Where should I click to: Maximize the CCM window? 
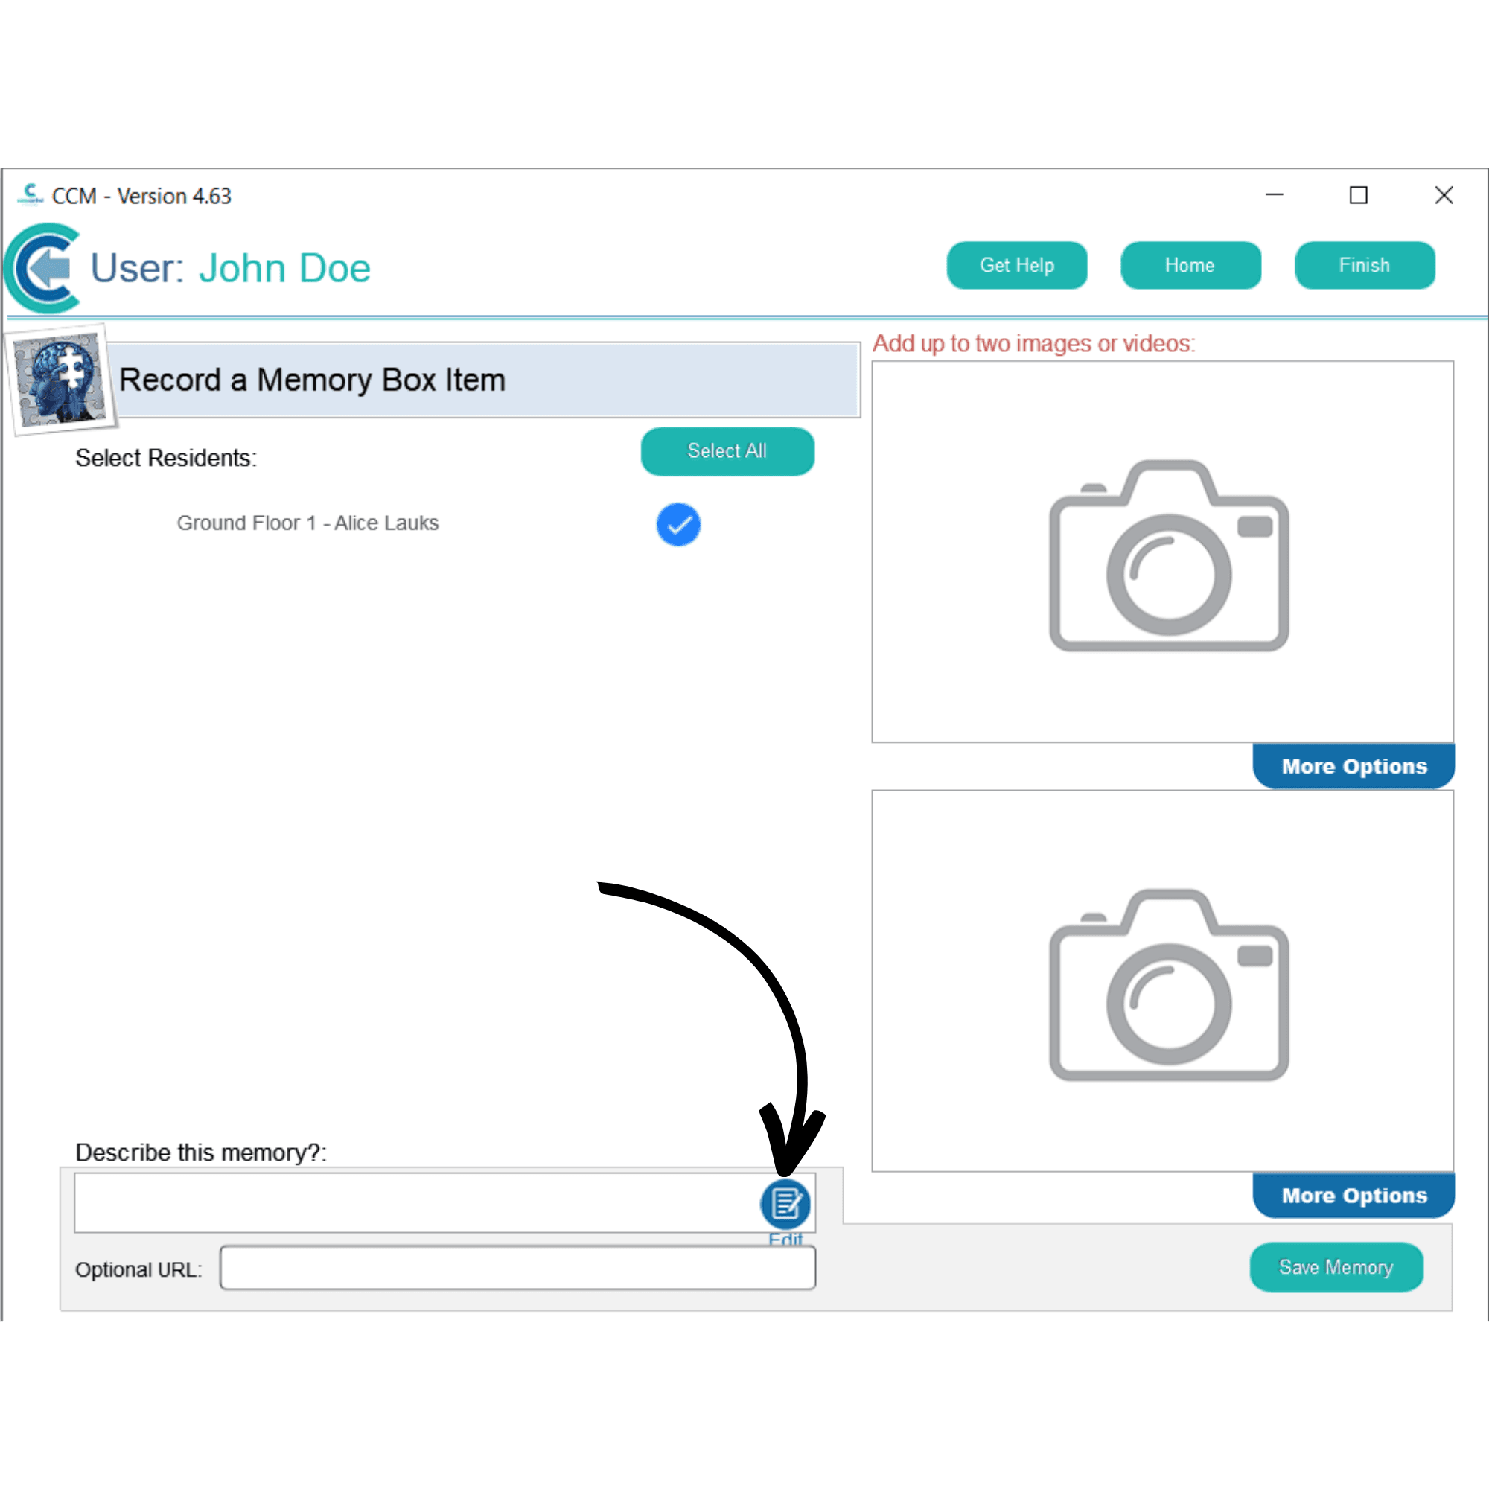1358,195
